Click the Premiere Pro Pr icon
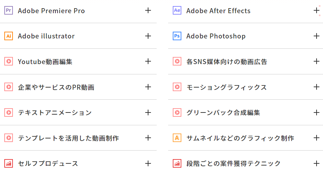Screen dimensions: 323x173 tap(9, 10)
